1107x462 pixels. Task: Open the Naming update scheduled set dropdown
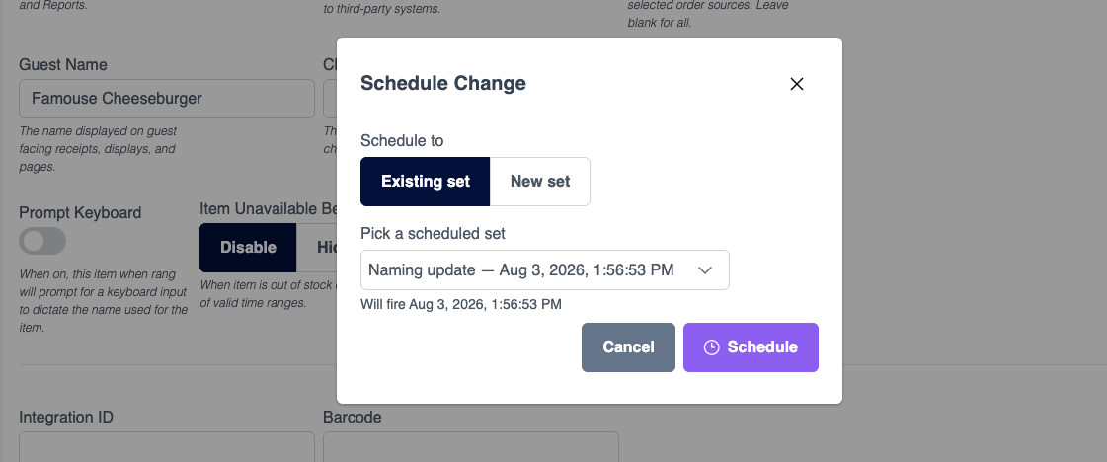pyautogui.click(x=544, y=270)
